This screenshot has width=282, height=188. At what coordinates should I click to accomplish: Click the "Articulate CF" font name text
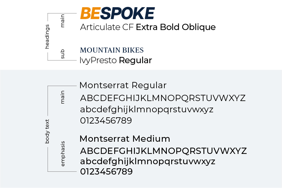(107, 27)
